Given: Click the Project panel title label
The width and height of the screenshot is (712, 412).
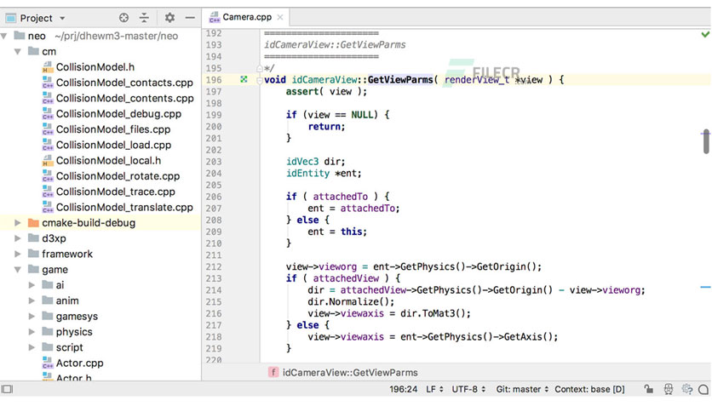Looking at the screenshot, I should click(x=37, y=18).
